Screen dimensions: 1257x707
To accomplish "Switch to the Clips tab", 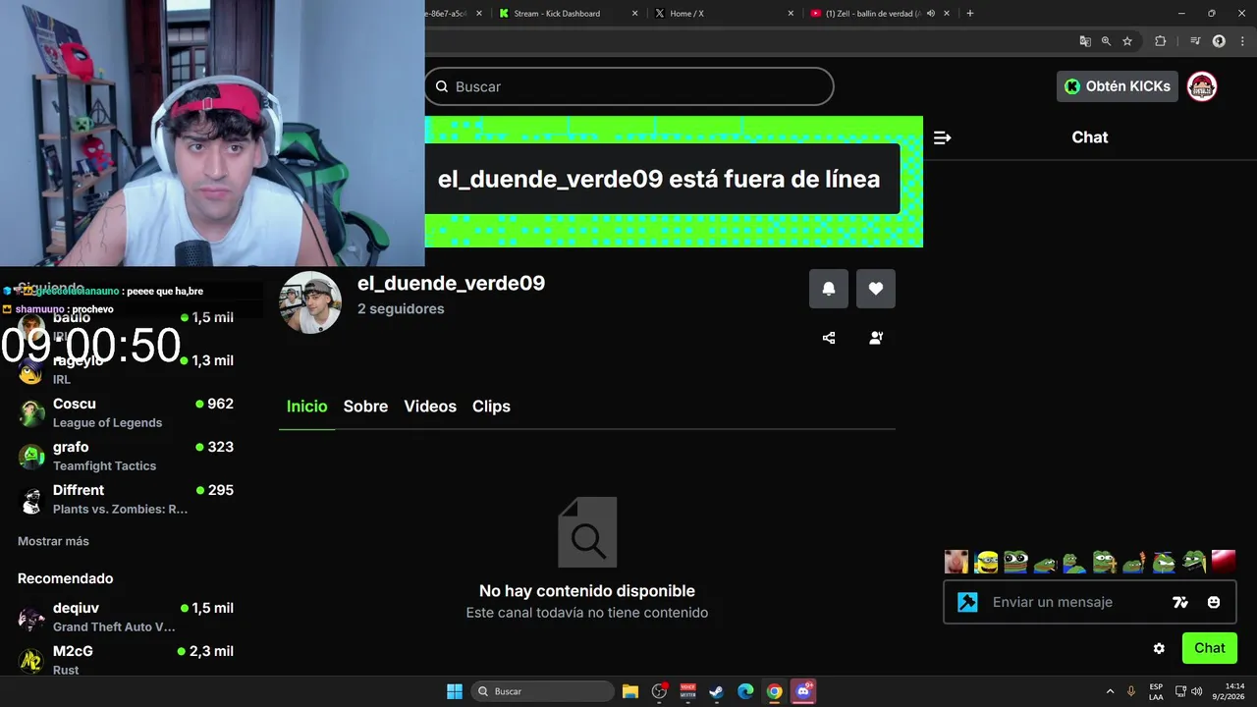I will [x=491, y=407].
